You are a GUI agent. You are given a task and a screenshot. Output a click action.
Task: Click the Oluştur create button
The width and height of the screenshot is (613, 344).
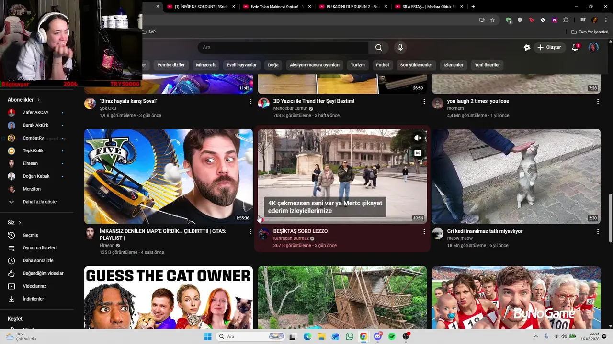[x=549, y=47]
